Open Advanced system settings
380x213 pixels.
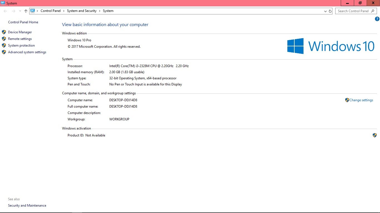point(27,52)
